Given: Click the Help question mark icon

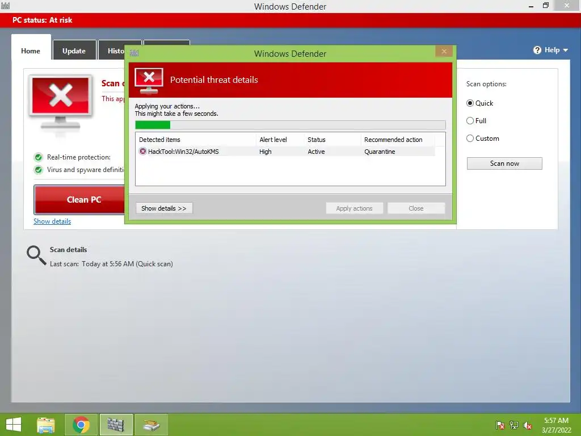Looking at the screenshot, I should click(x=537, y=50).
